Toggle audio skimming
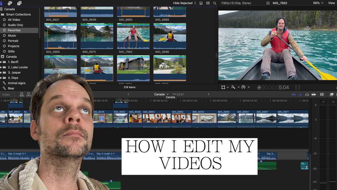This screenshot has height=190, width=337. 300,94
